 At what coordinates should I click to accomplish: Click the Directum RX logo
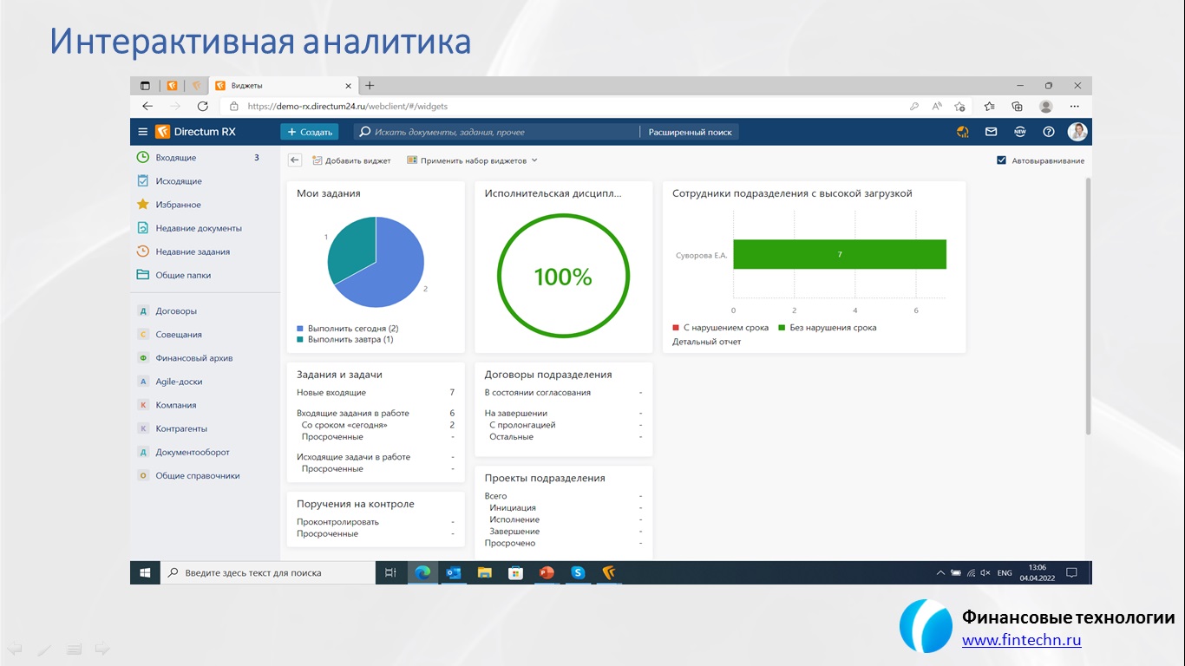(x=195, y=132)
